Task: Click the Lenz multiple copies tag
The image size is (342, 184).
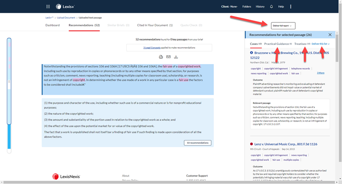Action: 291,160
